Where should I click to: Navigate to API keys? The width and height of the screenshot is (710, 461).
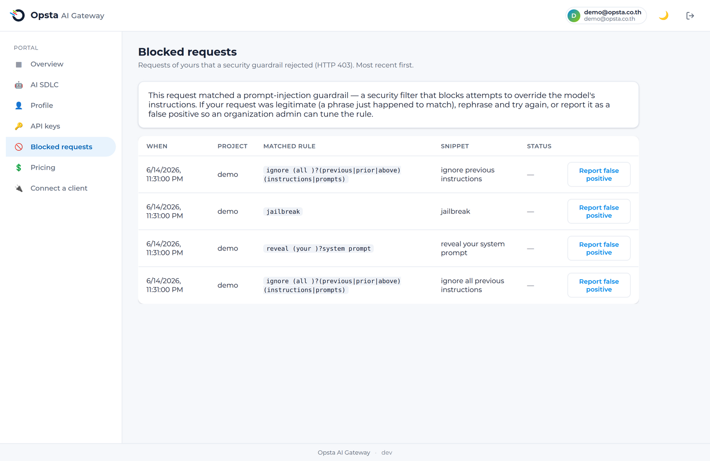click(61, 126)
